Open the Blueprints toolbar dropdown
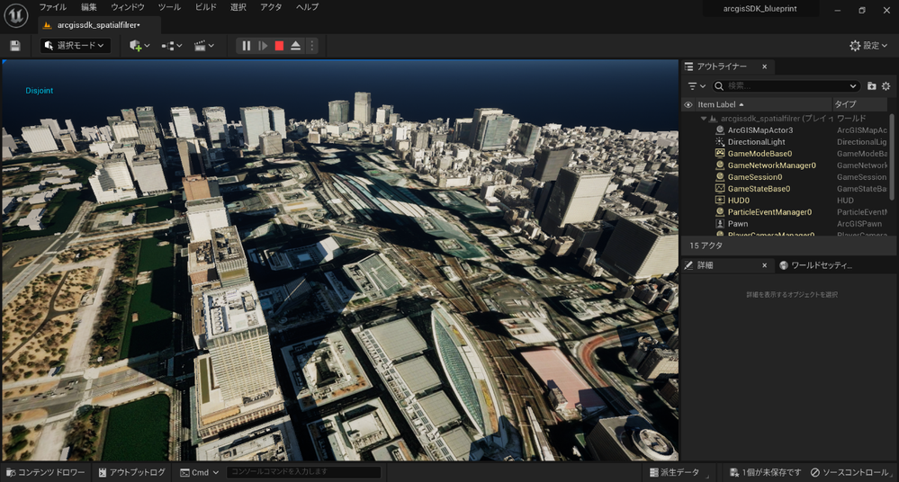Image resolution: width=899 pixels, height=482 pixels. (171, 46)
